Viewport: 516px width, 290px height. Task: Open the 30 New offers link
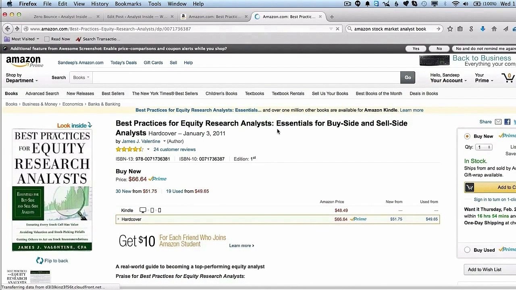[123, 191]
